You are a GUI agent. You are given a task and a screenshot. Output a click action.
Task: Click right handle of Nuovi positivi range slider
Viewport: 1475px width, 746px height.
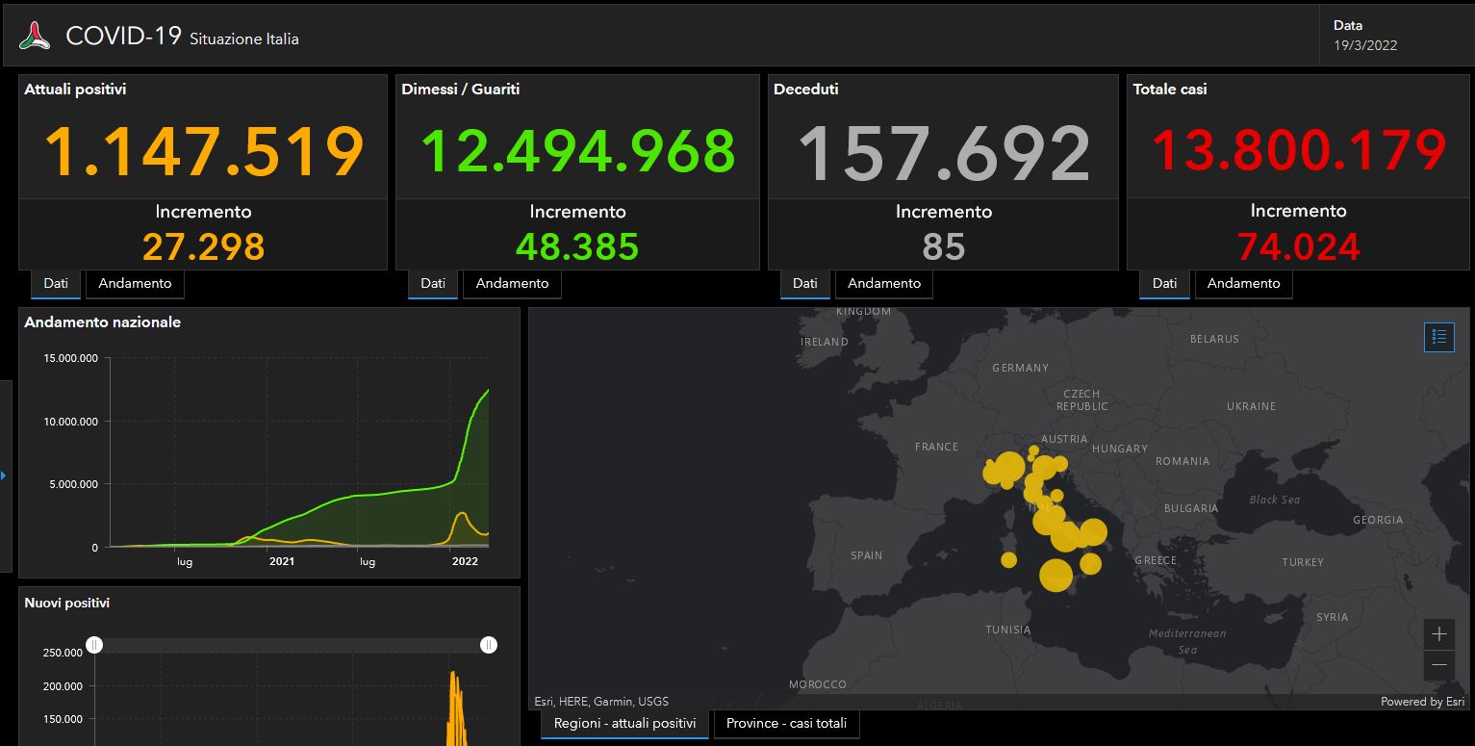(x=489, y=645)
